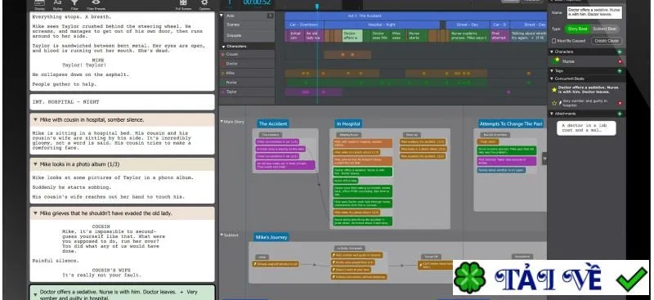This screenshot has height=300, width=654.
Task: Click the 'Doctor offers a' snippet in timeline
Action: pyautogui.click(x=352, y=35)
